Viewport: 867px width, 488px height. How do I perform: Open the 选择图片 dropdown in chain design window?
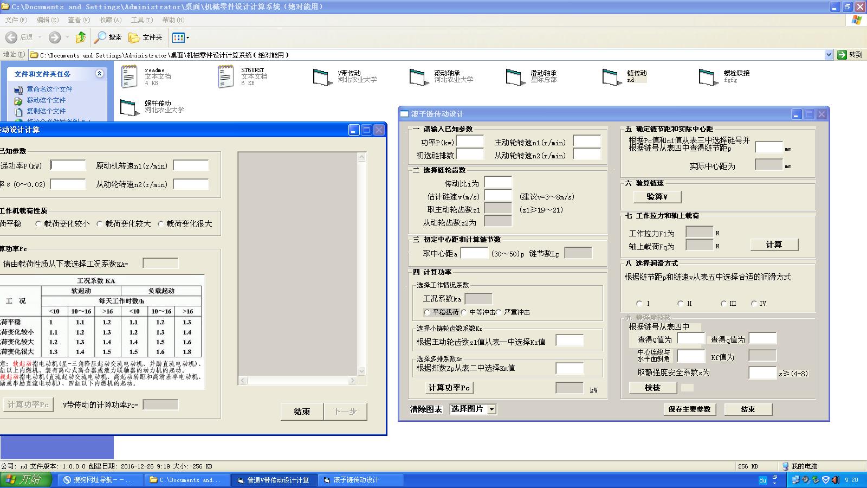click(x=491, y=409)
